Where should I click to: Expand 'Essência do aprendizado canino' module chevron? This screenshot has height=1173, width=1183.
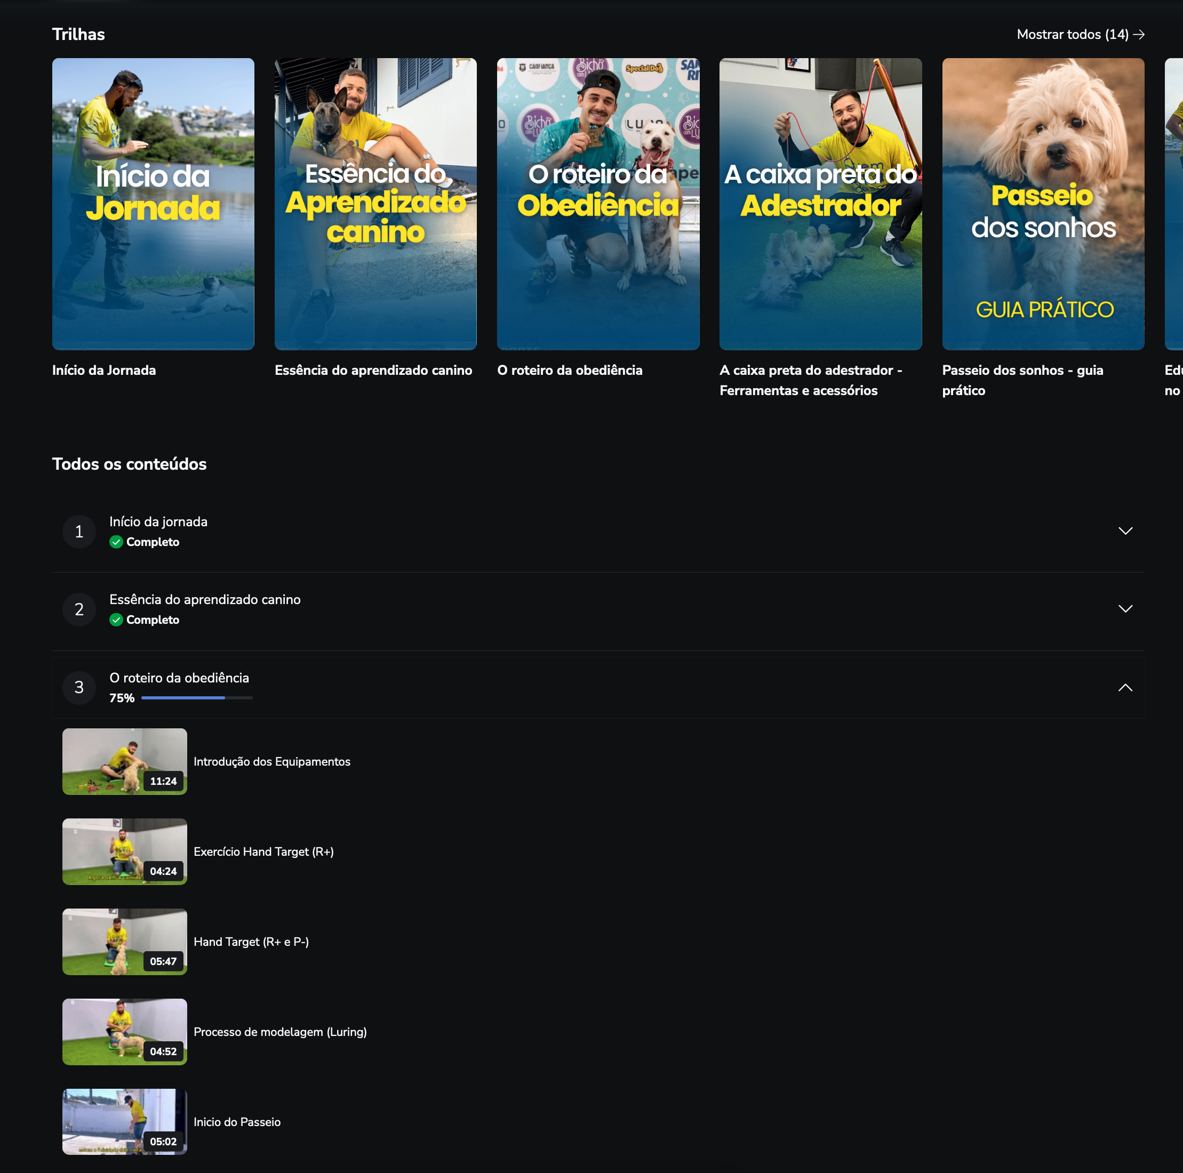click(x=1125, y=608)
